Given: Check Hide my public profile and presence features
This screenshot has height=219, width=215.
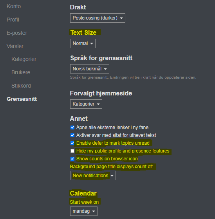Looking at the screenshot, I should (x=72, y=151).
